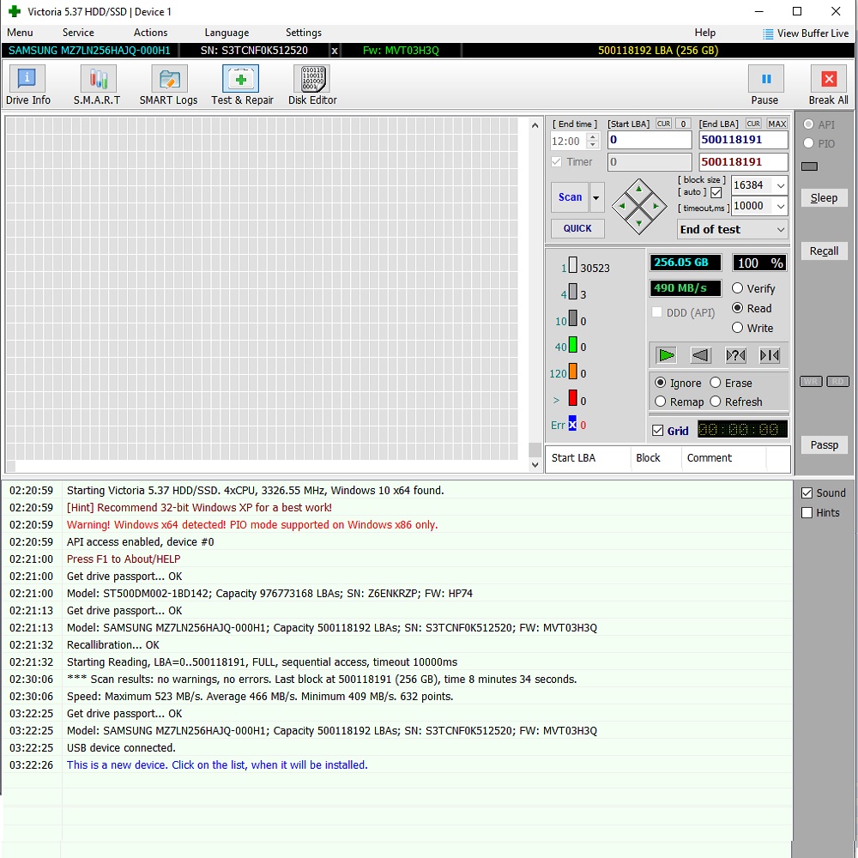Image resolution: width=858 pixels, height=858 pixels.
Task: Click the Recall button
Action: tap(824, 251)
